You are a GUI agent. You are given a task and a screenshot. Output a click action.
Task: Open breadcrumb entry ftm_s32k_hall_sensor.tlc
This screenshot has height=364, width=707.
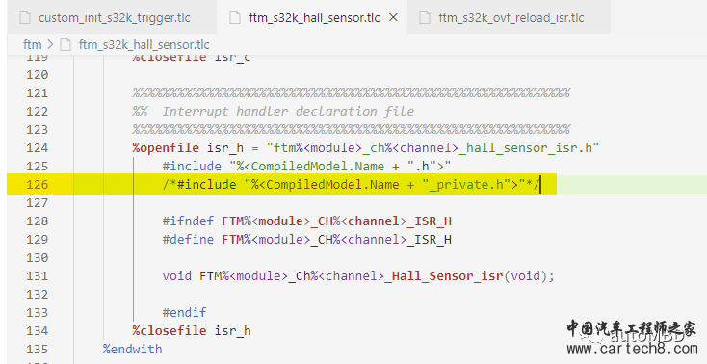click(x=144, y=44)
